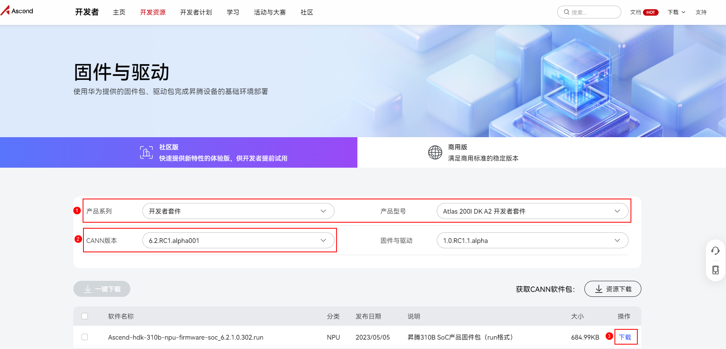Click the 2023/05/05 date cell
Screen dimensions: 726x349
[373, 337]
